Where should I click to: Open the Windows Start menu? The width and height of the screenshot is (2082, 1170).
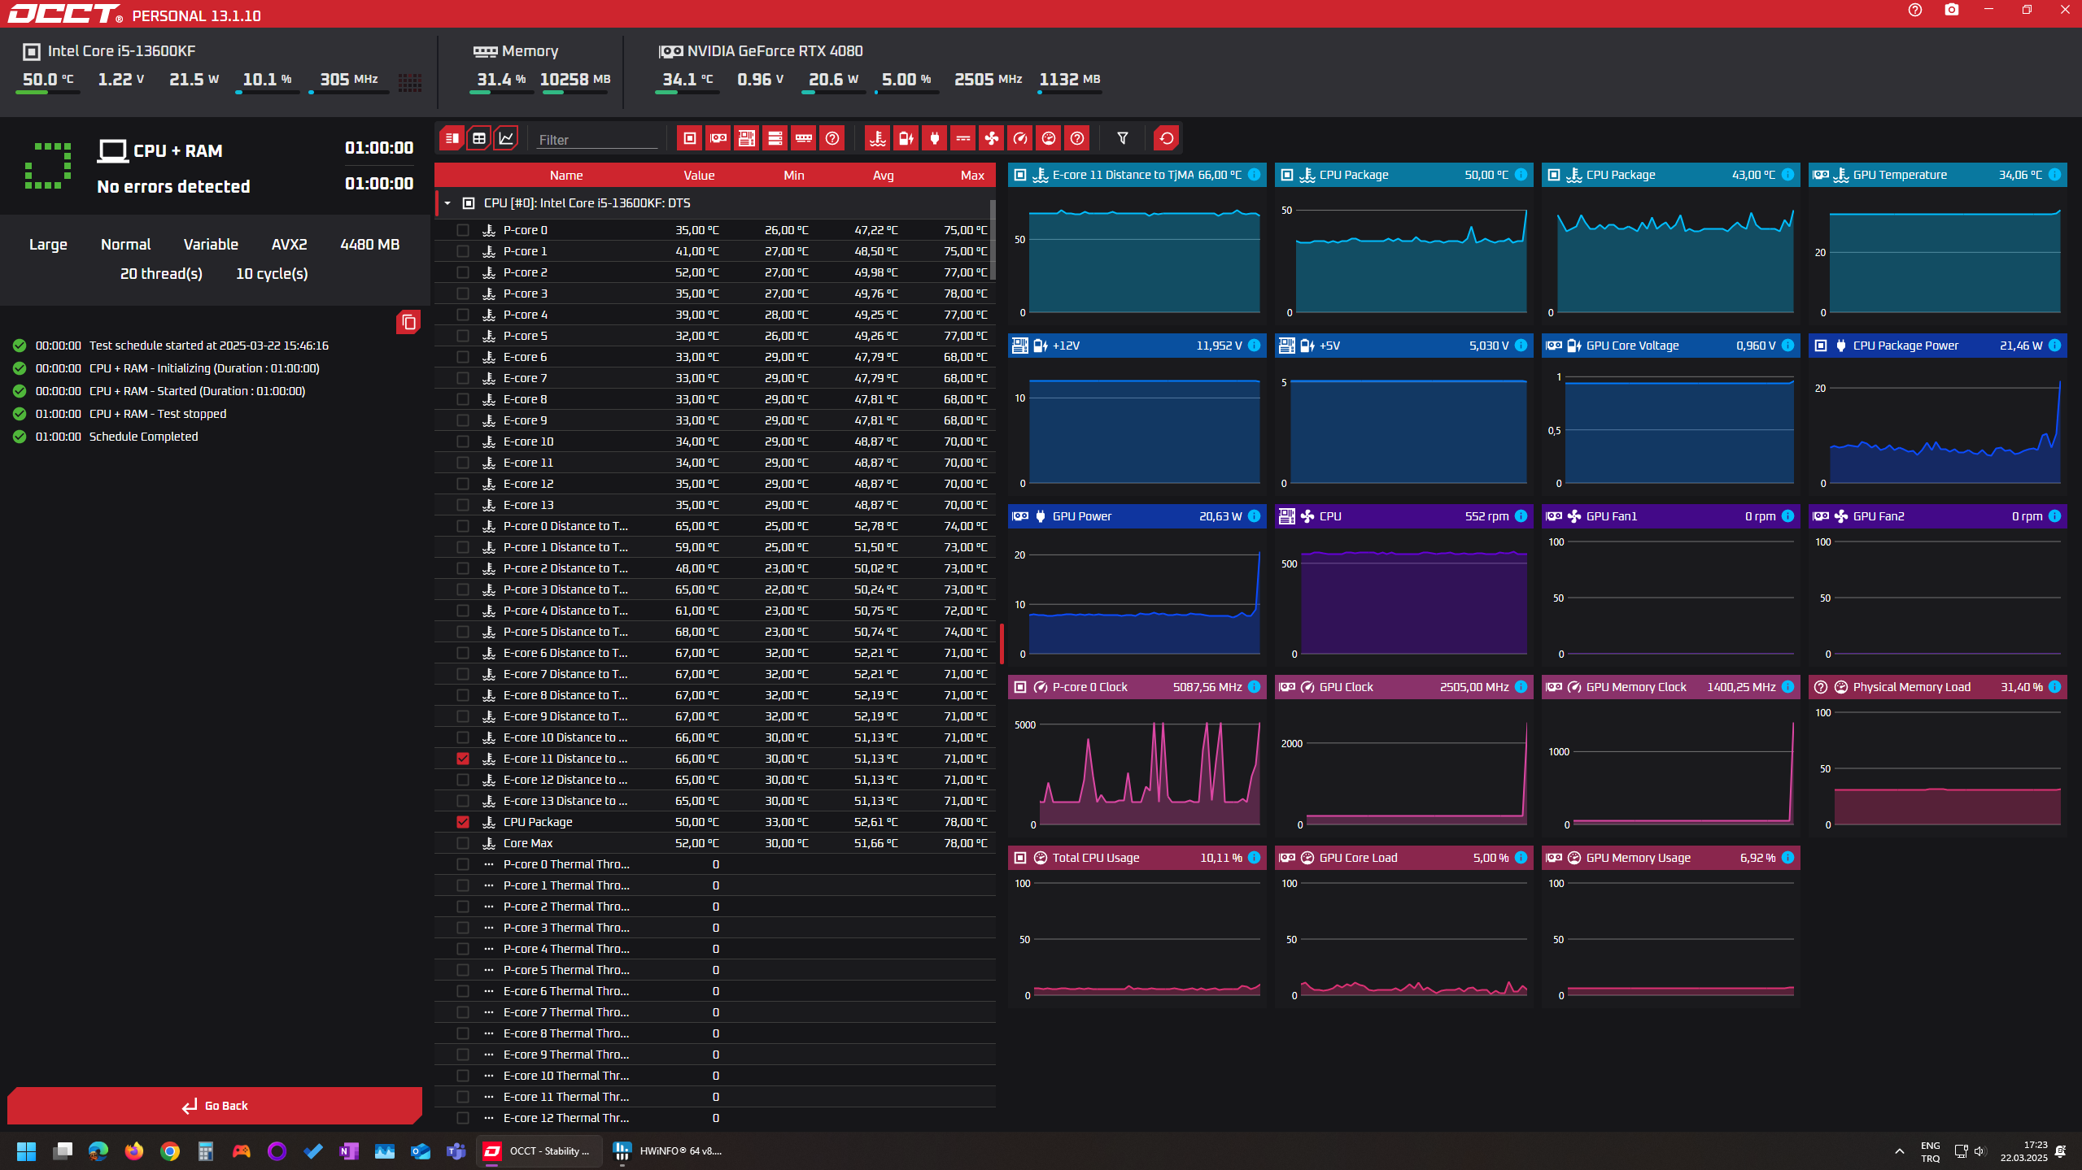click(26, 1151)
